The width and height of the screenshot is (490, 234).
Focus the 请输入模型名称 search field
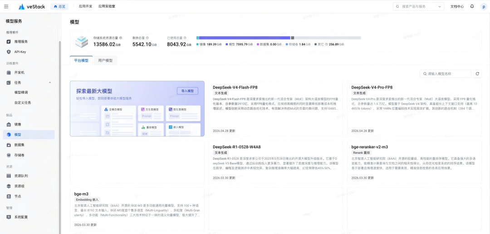pyautogui.click(x=446, y=74)
